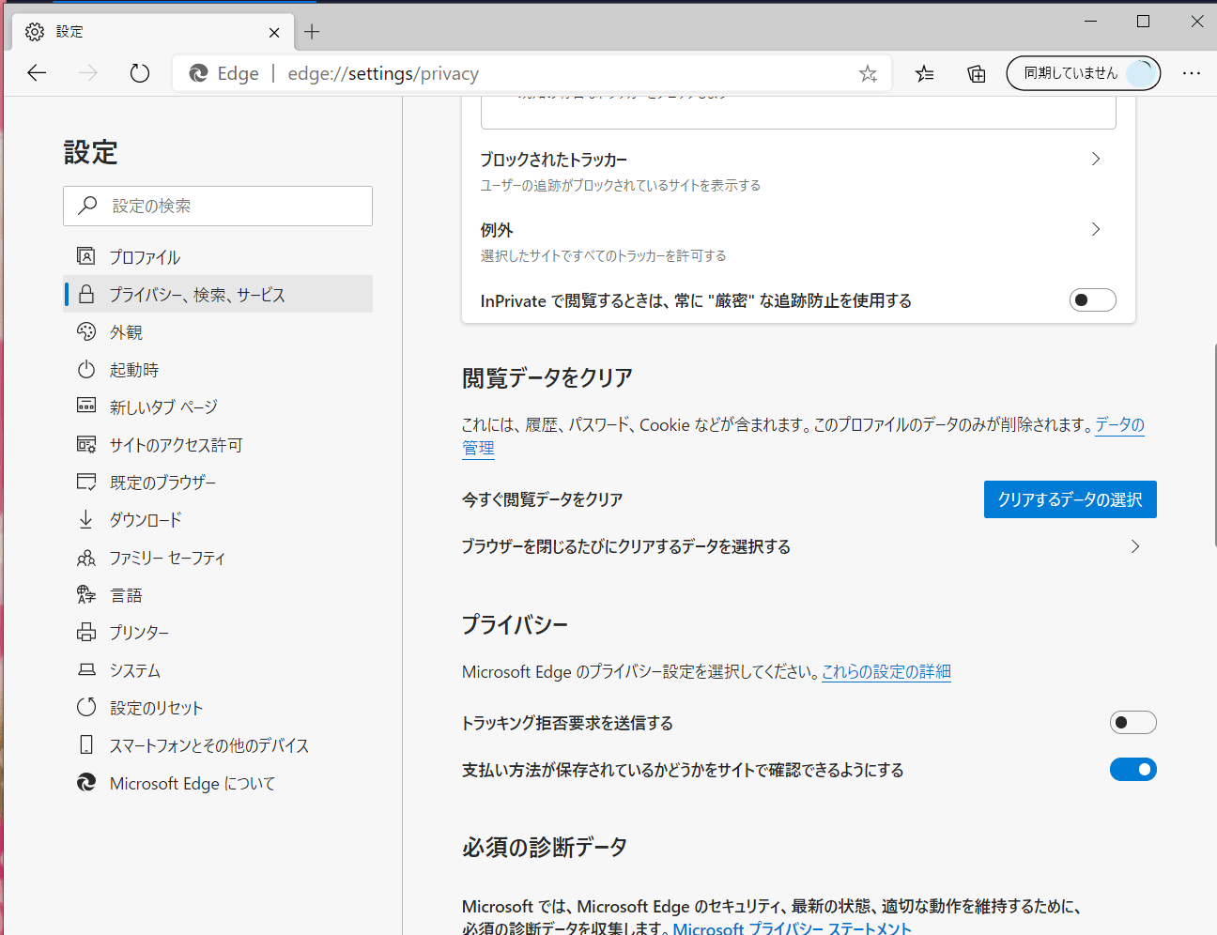This screenshot has height=935, width=1217.
Task: Open 外観 settings section
Action: (218, 331)
